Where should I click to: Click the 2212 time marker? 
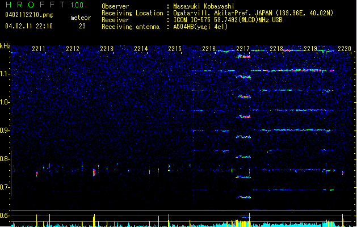[73, 49]
